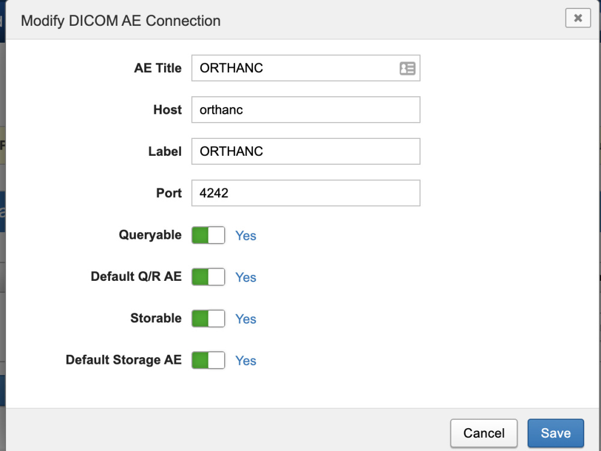Click the contact card icon in AE Title field

(x=407, y=69)
